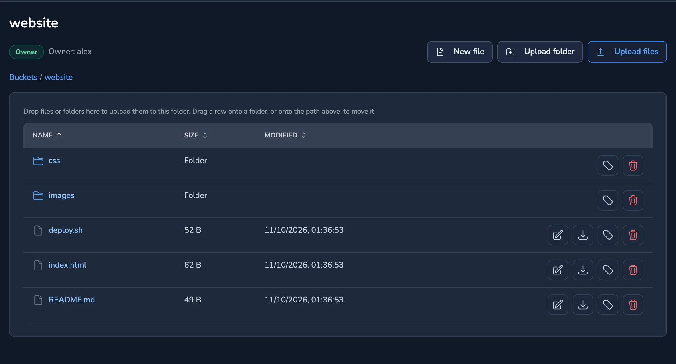676x364 pixels.
Task: Click the 52 B size cell
Action: [x=193, y=230]
